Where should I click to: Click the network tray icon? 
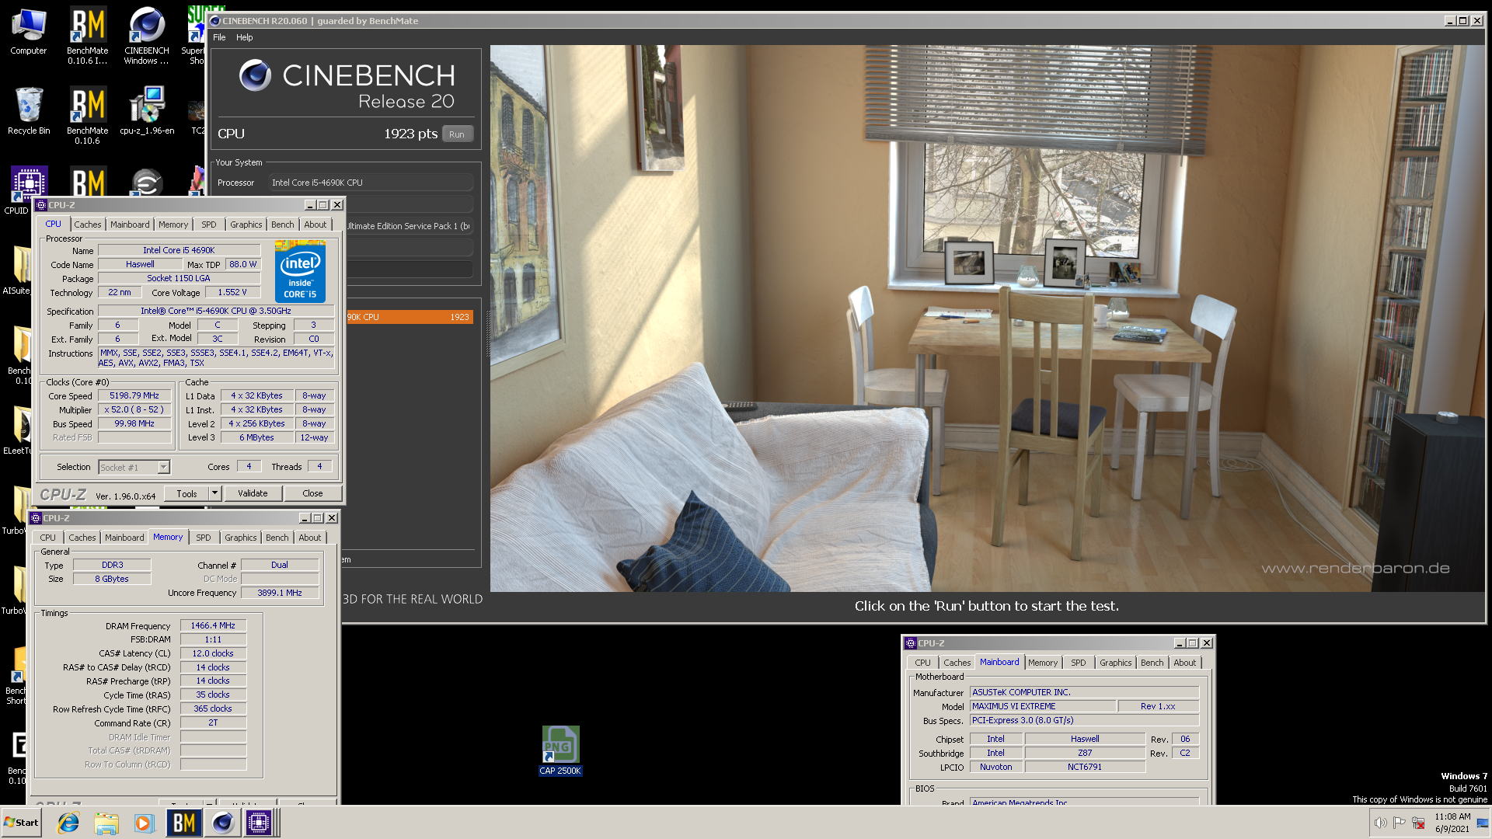click(1418, 823)
